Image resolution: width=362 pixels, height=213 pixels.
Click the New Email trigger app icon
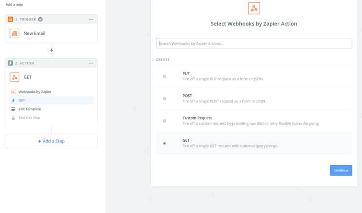pos(14,34)
